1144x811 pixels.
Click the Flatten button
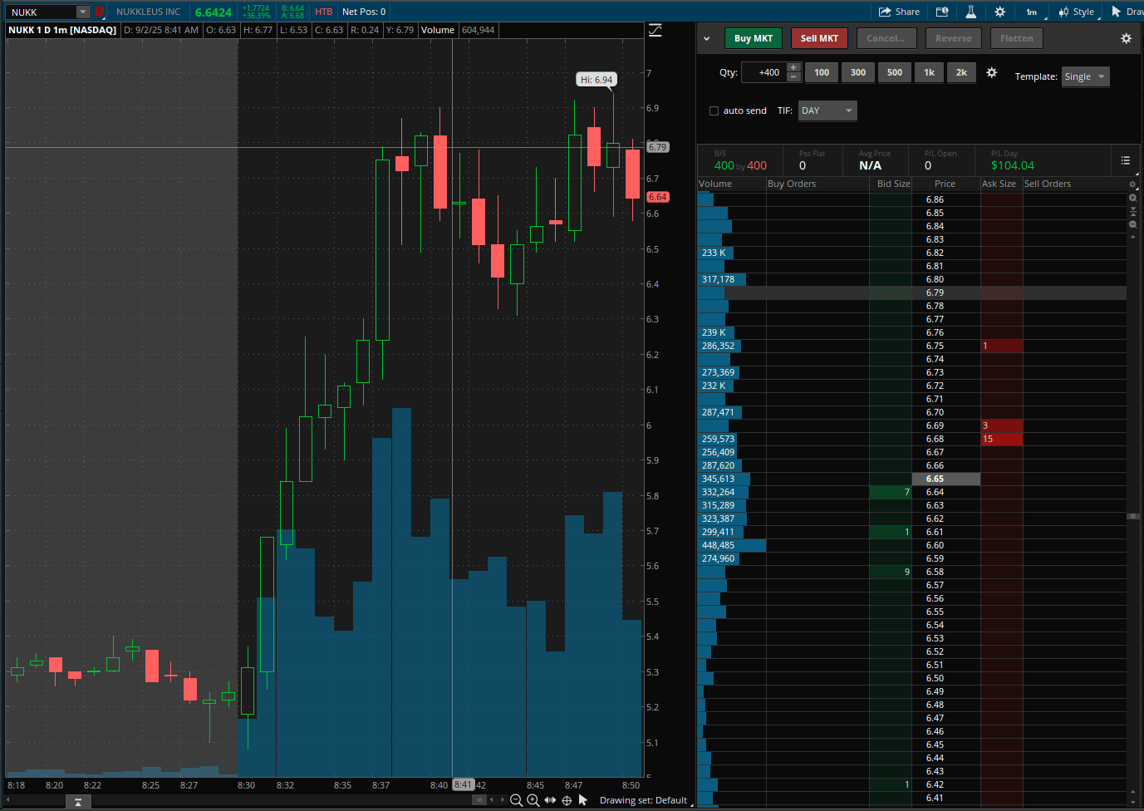click(1017, 38)
